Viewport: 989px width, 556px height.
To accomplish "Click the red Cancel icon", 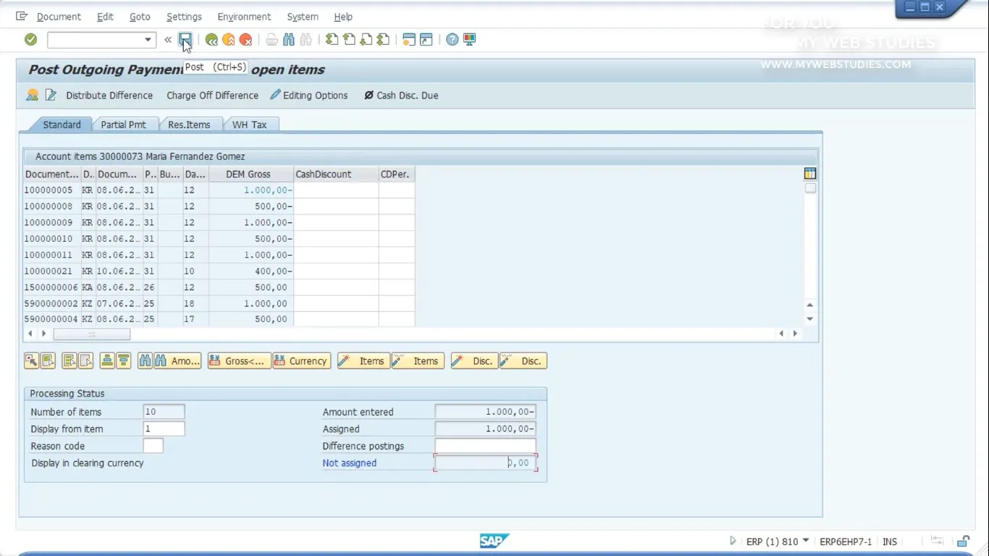I will click(x=246, y=40).
